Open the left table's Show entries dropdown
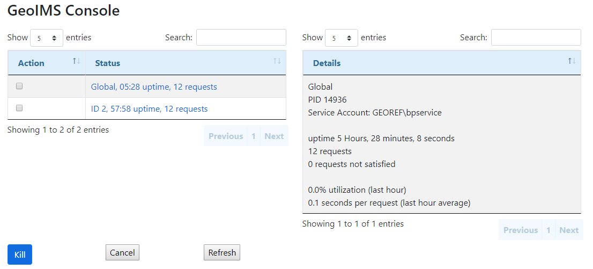The height and width of the screenshot is (269, 593). [x=47, y=38]
